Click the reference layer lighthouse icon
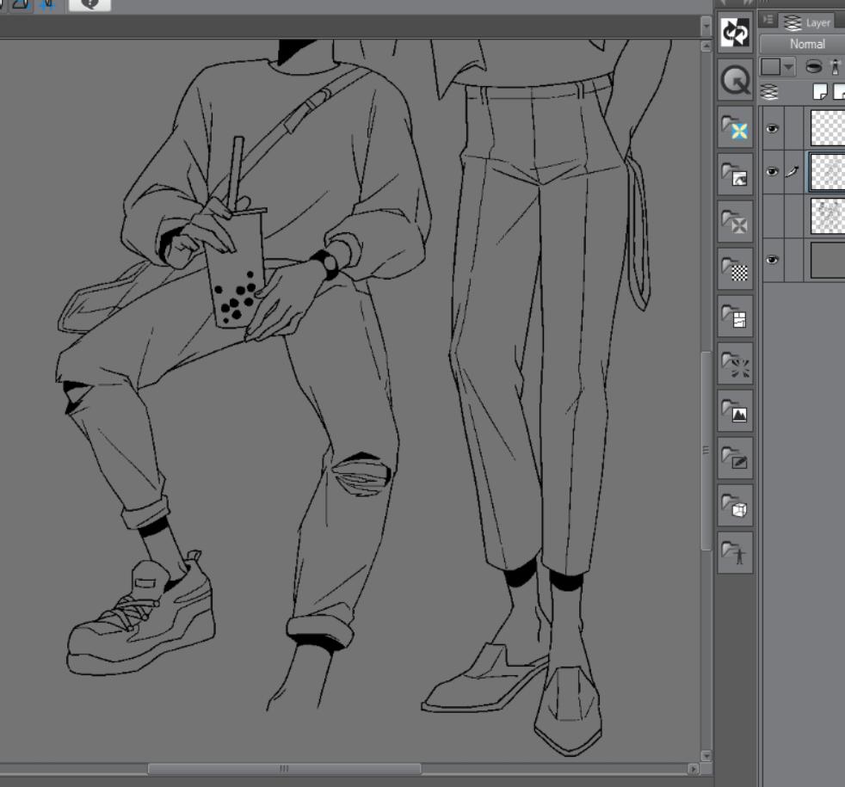 click(x=836, y=67)
